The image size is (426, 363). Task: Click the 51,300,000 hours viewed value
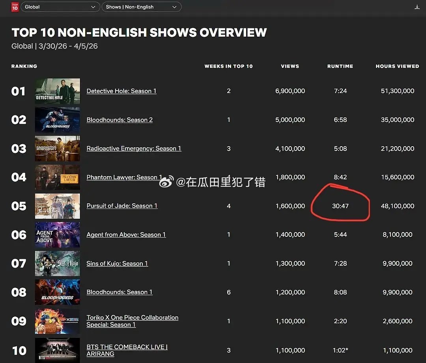point(398,91)
